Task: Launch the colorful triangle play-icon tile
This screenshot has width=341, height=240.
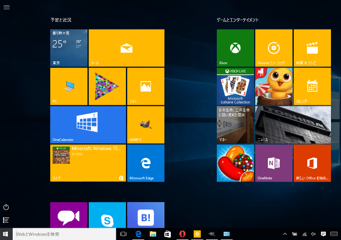Action: [107, 86]
